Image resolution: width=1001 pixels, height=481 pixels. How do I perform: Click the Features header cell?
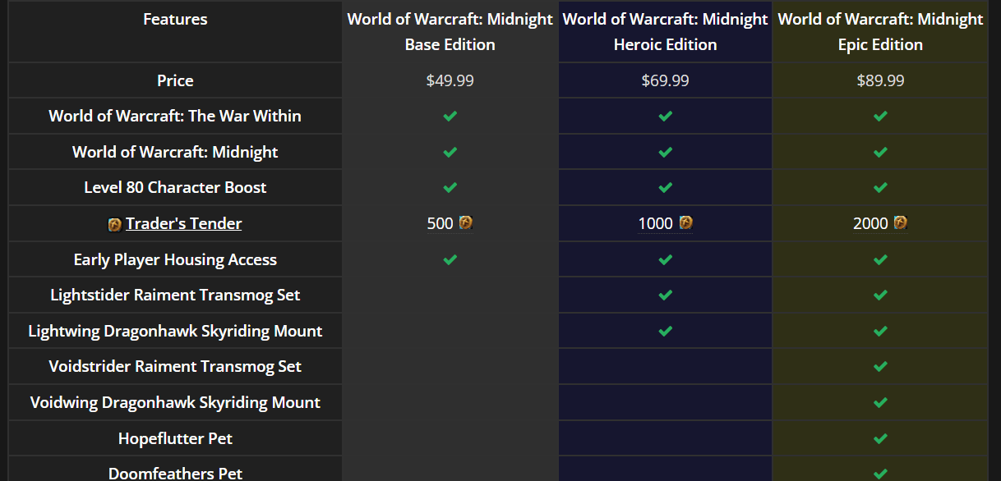pos(175,19)
